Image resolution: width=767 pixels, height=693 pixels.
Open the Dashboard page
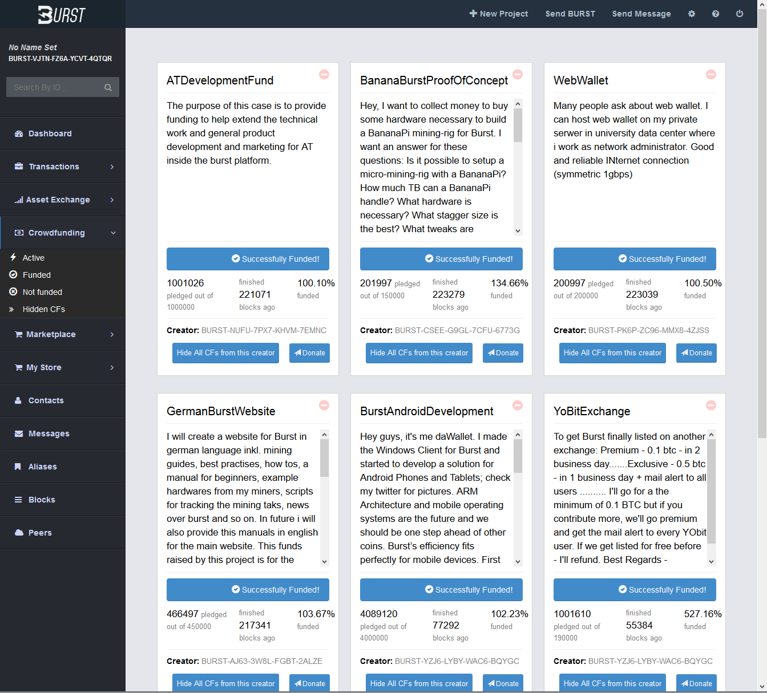coord(50,133)
